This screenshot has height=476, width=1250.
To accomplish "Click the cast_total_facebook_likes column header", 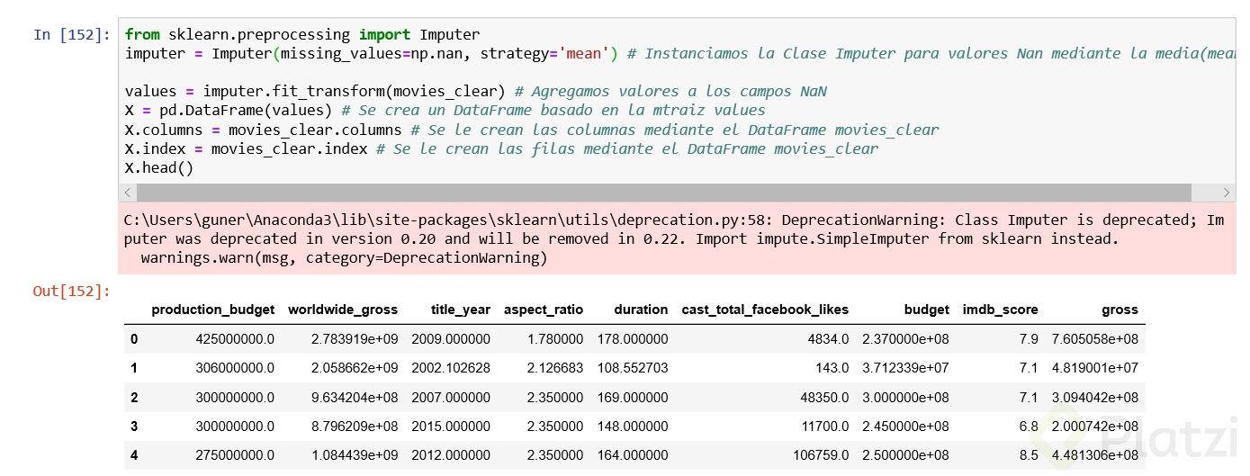I will [765, 310].
